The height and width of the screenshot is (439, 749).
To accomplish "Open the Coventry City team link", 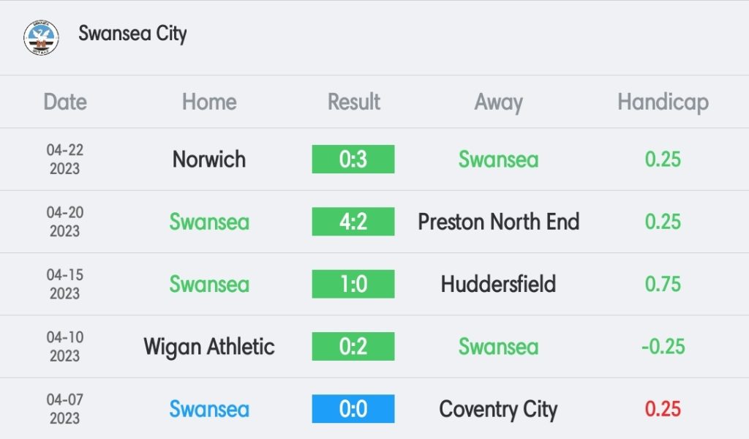I will [499, 409].
